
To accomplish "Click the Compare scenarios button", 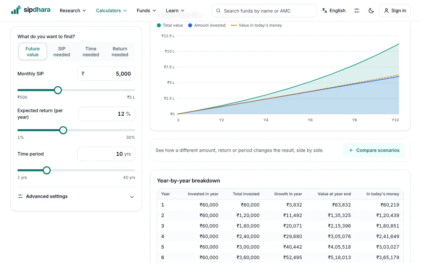I will [374, 150].
